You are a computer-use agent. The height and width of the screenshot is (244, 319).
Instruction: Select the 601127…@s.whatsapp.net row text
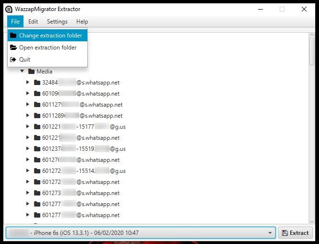click(x=83, y=105)
